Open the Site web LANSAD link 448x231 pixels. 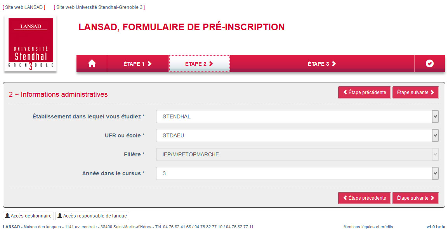pyautogui.click(x=24, y=7)
